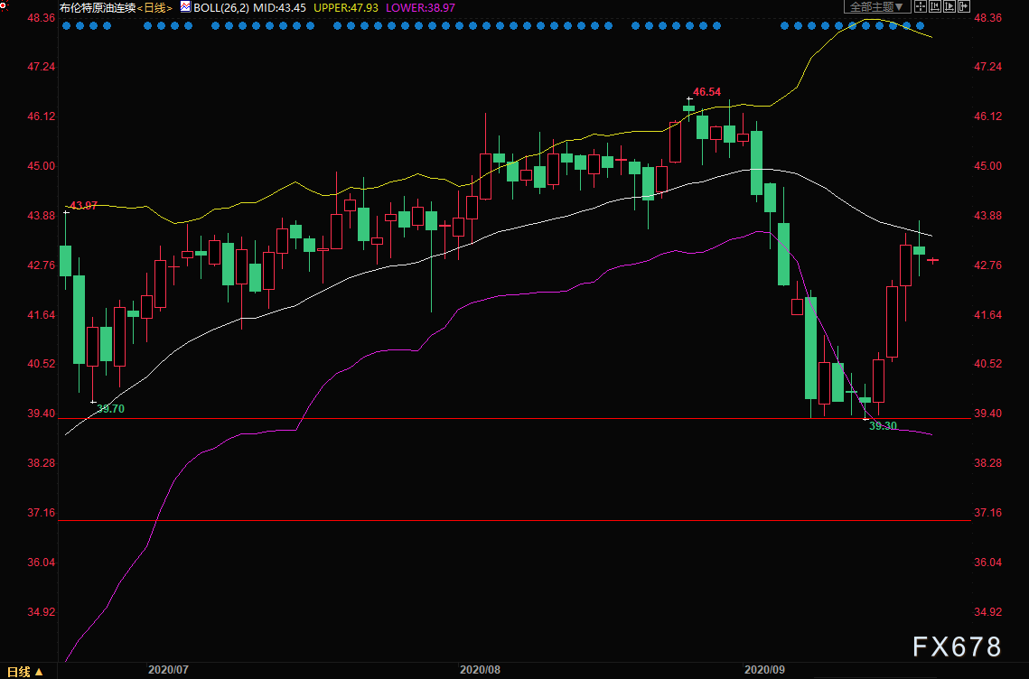Click the last small red candlestick
Screen dimensions: 1029x679
tap(932, 260)
